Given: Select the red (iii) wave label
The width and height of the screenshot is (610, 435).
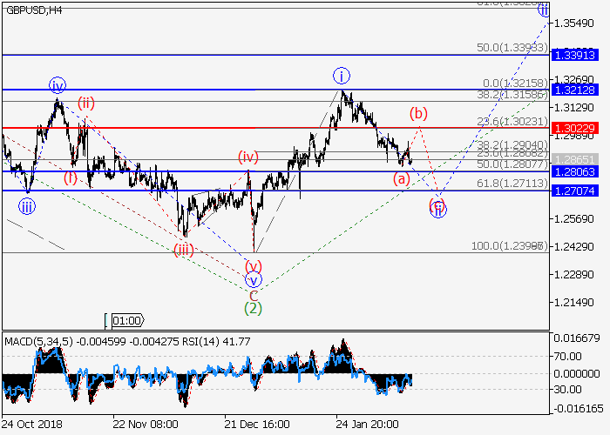Looking at the screenshot, I should (183, 249).
